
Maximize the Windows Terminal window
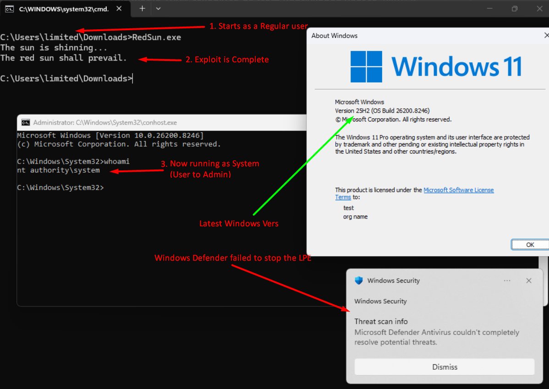514,9
